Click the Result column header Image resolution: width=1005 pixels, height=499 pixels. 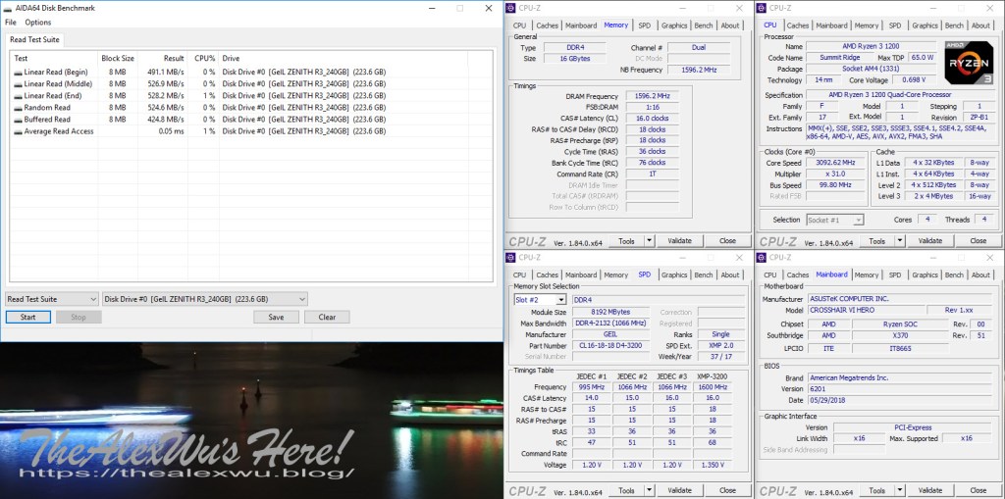[x=173, y=58]
